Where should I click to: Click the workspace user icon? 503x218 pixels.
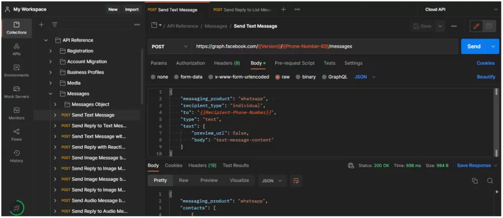(8, 9)
